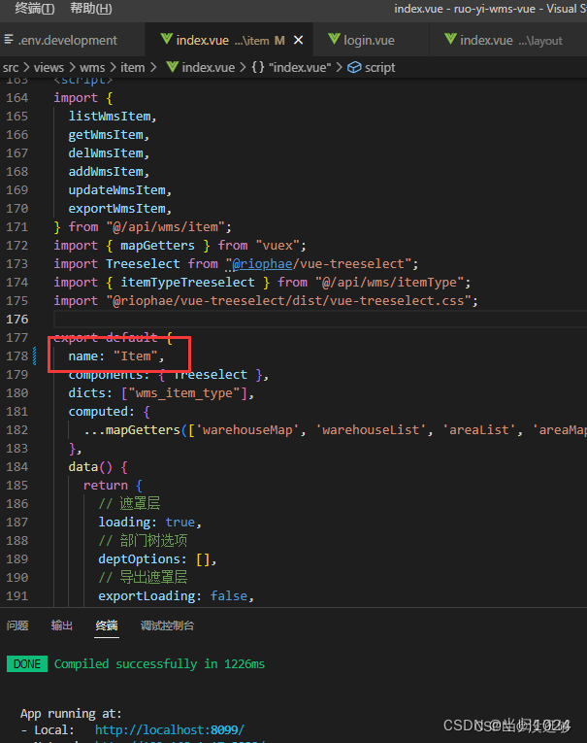
Task: Click the Vue icon on layout index.vue tab
Action: [x=450, y=39]
